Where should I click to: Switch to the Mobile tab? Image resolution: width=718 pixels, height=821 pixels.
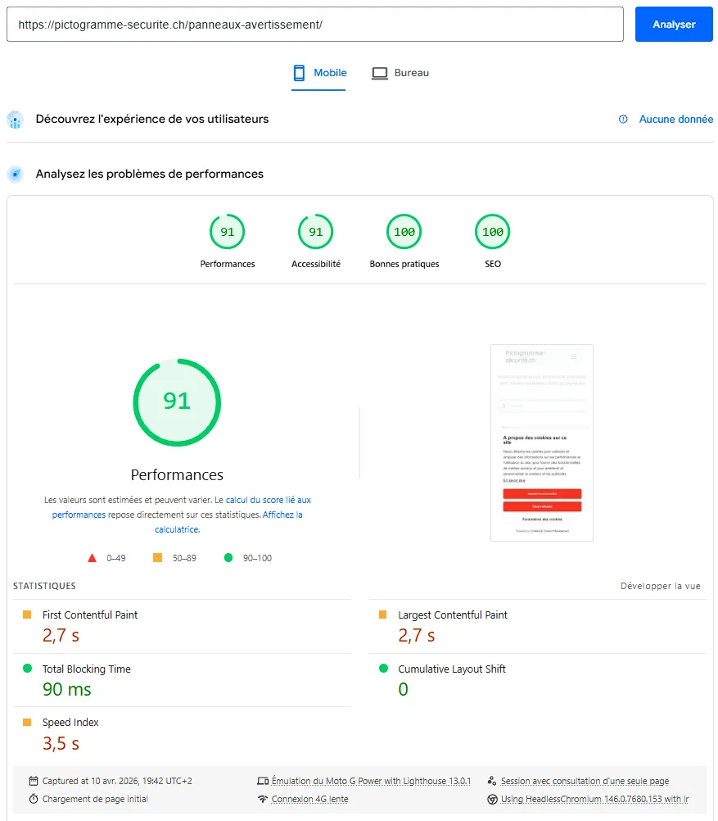pos(318,72)
